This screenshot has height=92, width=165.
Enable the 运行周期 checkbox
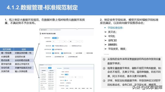point(74,53)
